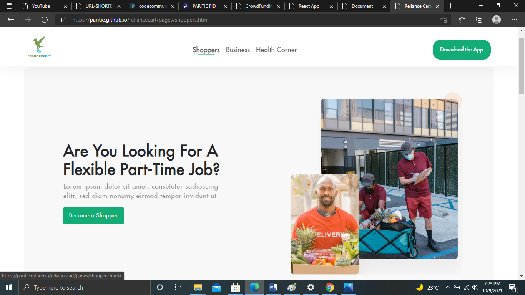Show hidden system tray icons
This screenshot has width=525, height=295.
448,287
